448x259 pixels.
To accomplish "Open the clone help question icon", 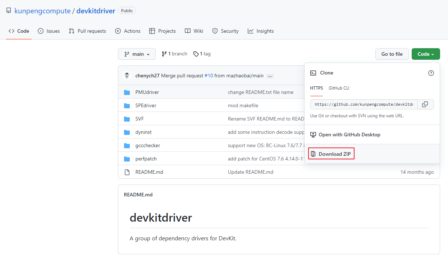I will pos(431,73).
